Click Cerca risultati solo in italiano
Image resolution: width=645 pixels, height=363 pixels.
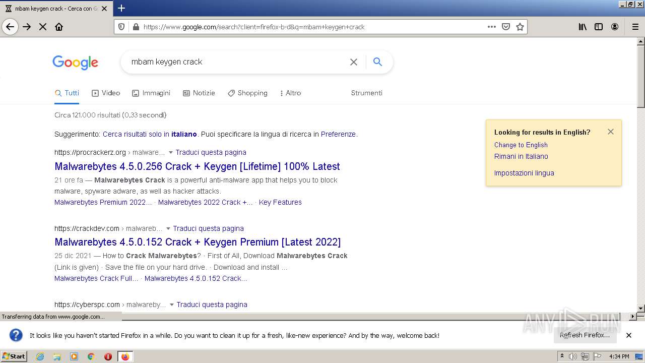pyautogui.click(x=150, y=134)
